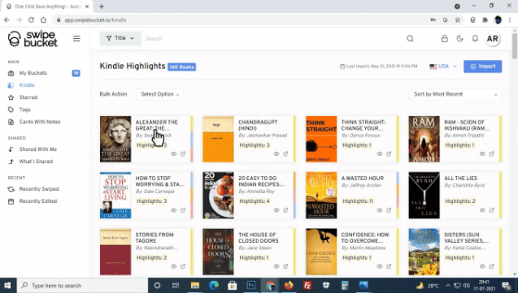Click yellow color bar on Chandragupt card
This screenshot has height=293, width=518.
coord(294,139)
